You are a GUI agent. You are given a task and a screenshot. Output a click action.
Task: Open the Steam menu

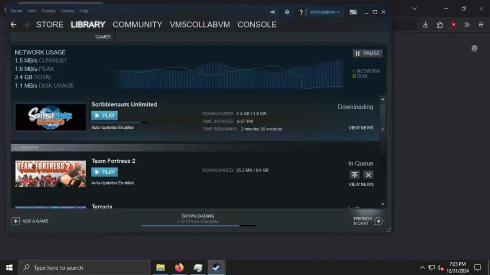[16, 11]
